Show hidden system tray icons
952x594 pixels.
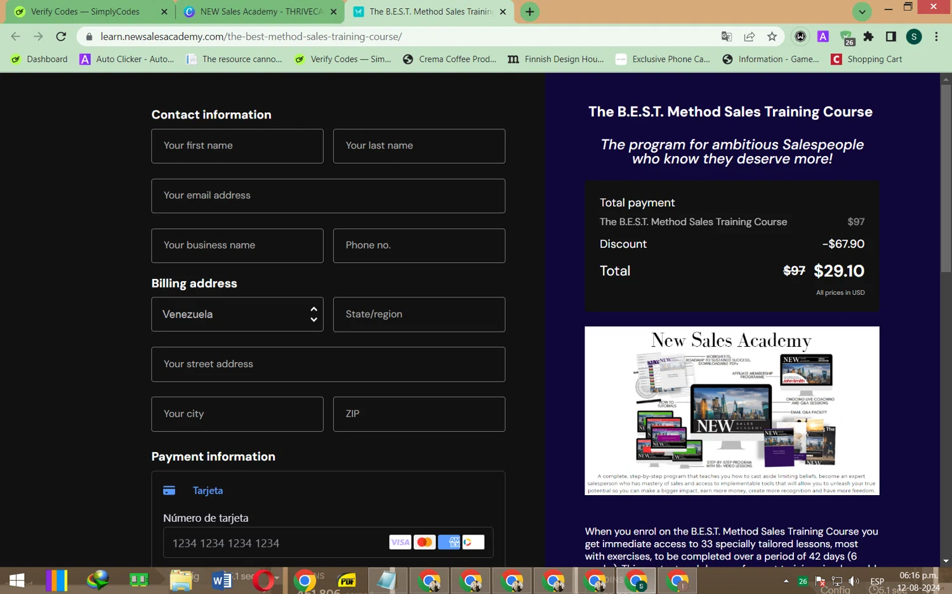coord(786,581)
